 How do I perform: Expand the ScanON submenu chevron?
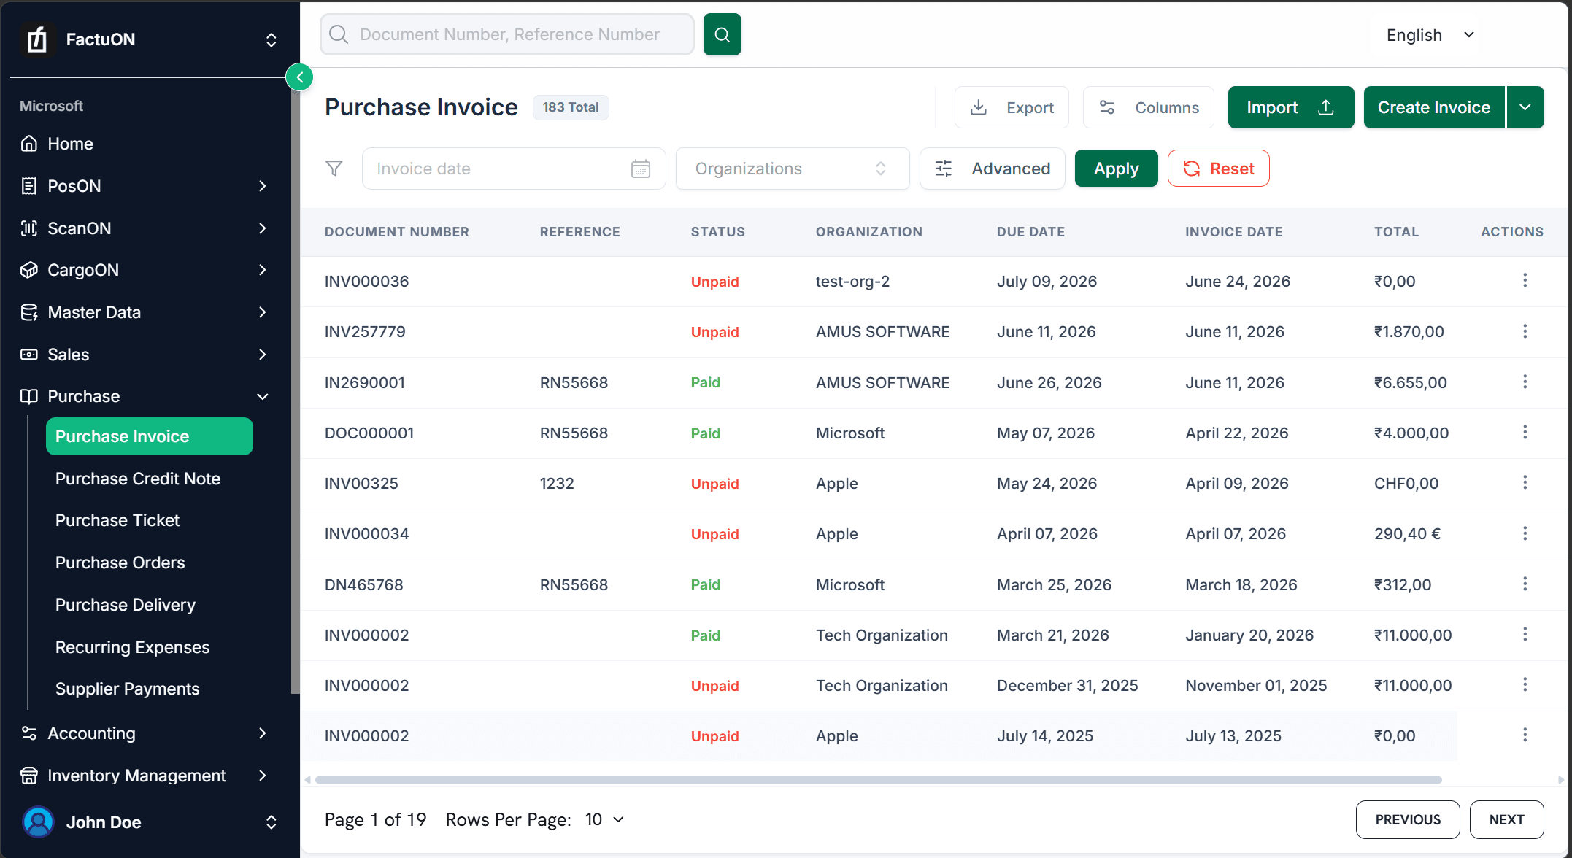pos(263,228)
